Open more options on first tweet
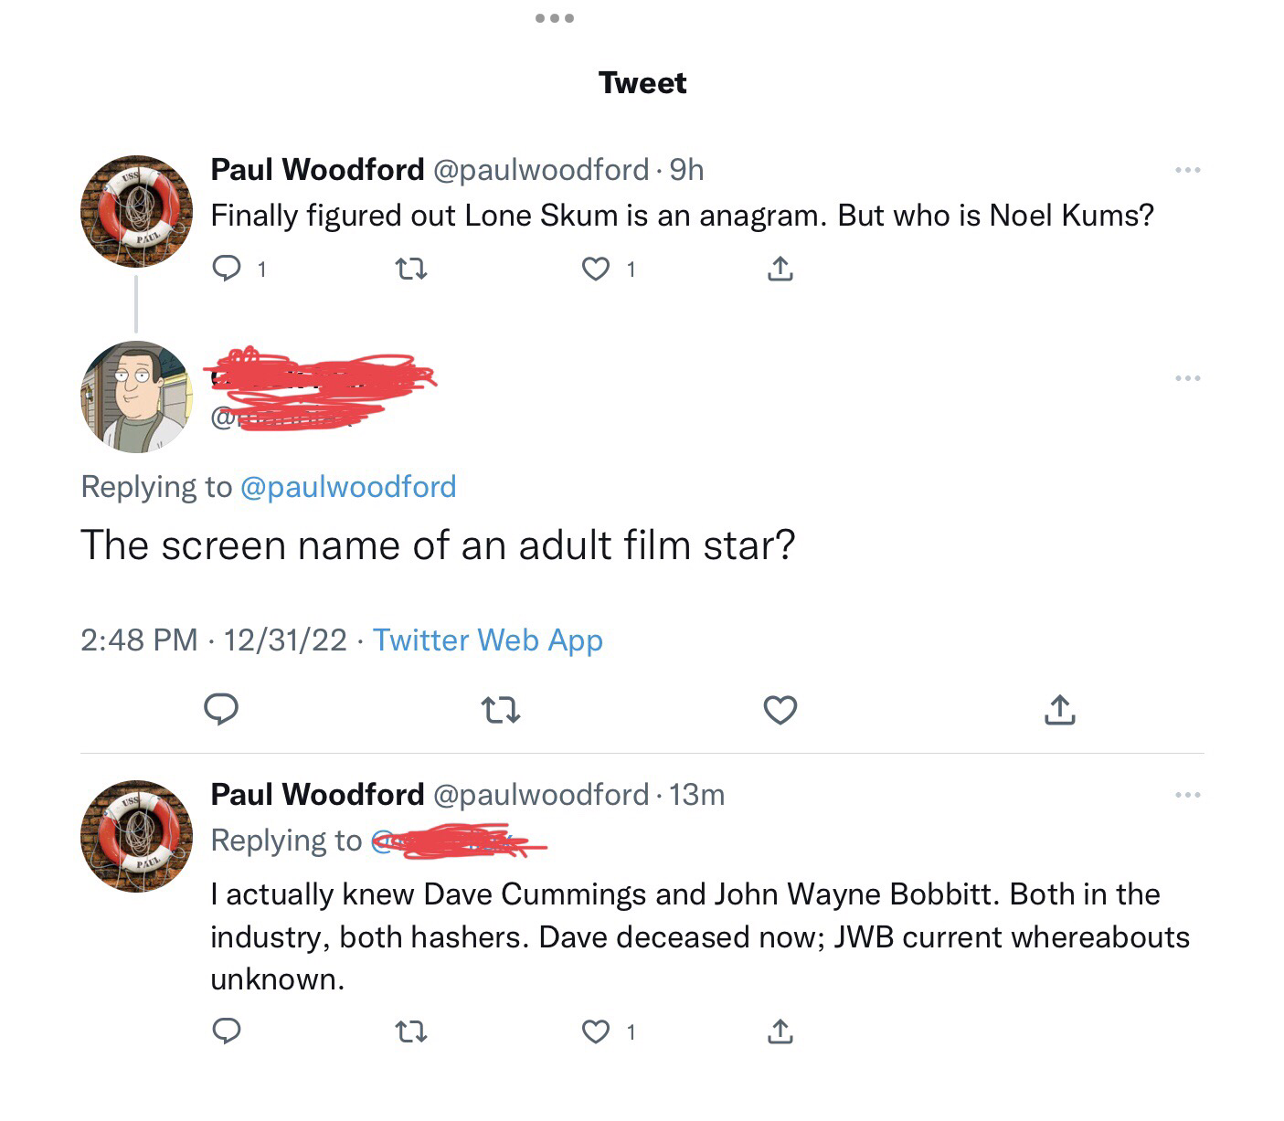Screen dimensions: 1284x1121 pos(1187,170)
